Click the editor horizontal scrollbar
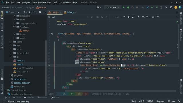 (120, 91)
